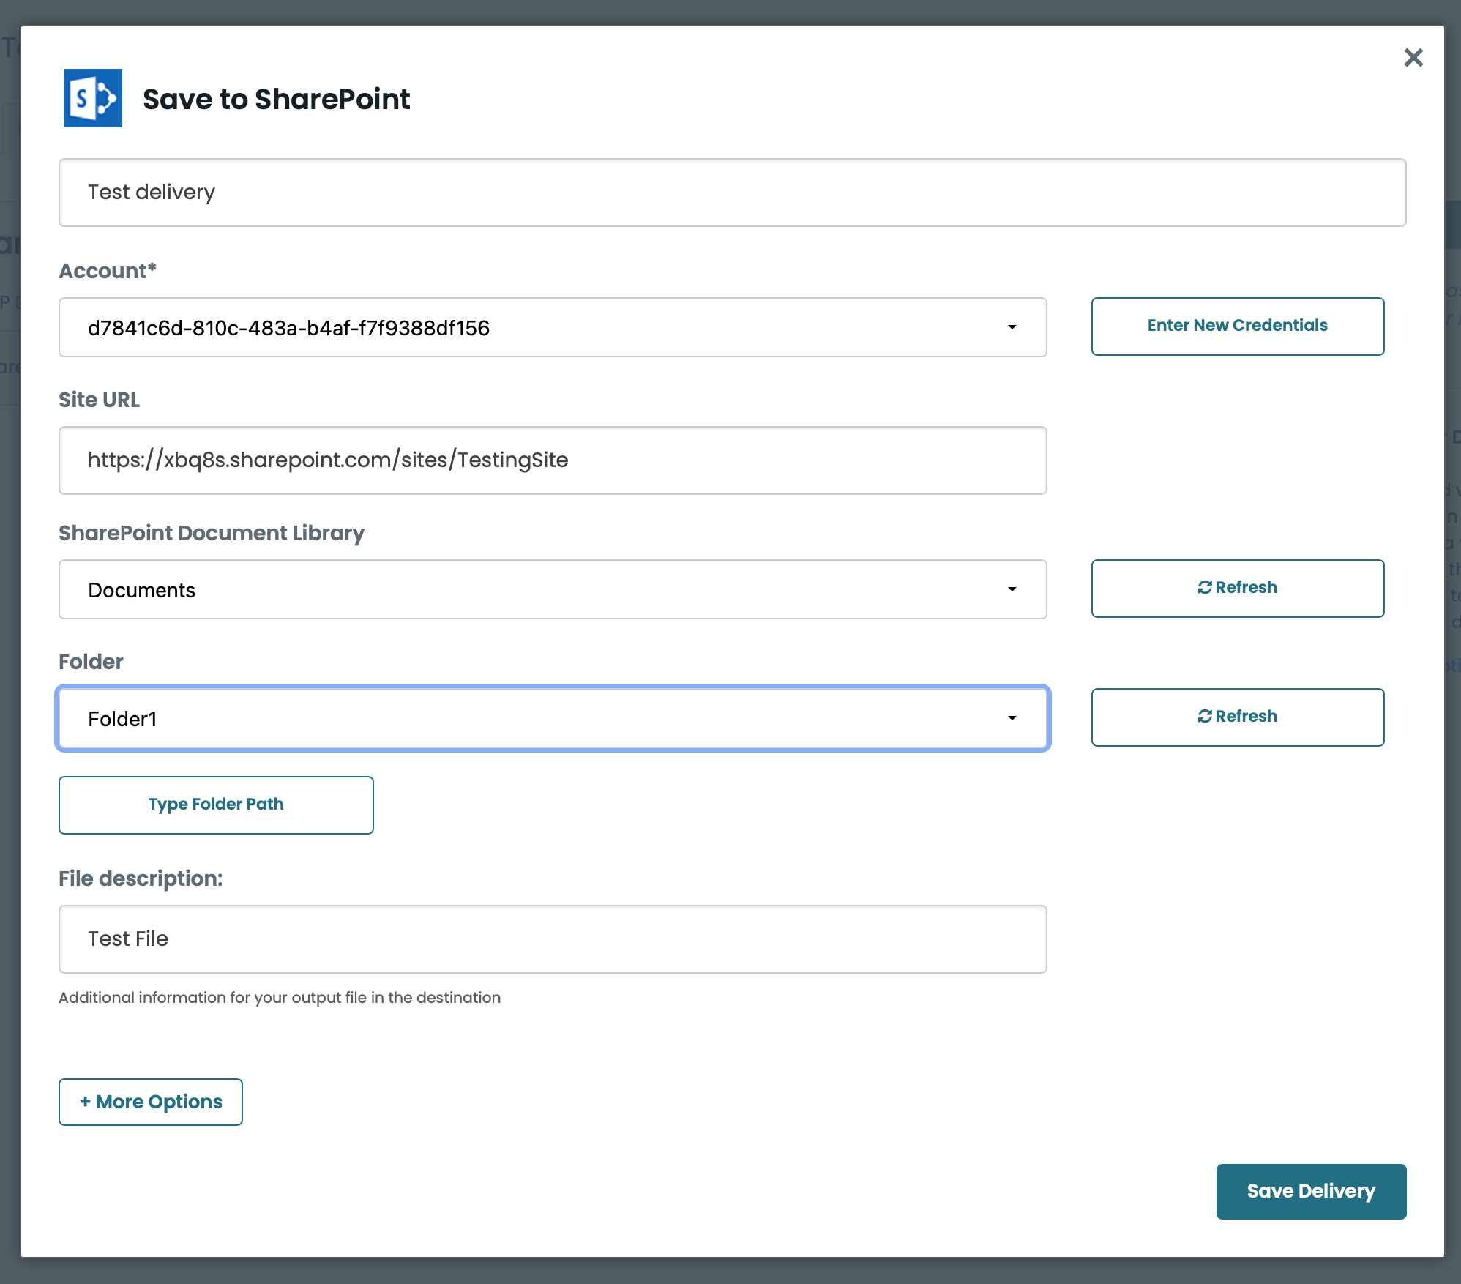Click the refresh icon beside Document Library
The width and height of the screenshot is (1461, 1284).
point(1204,588)
